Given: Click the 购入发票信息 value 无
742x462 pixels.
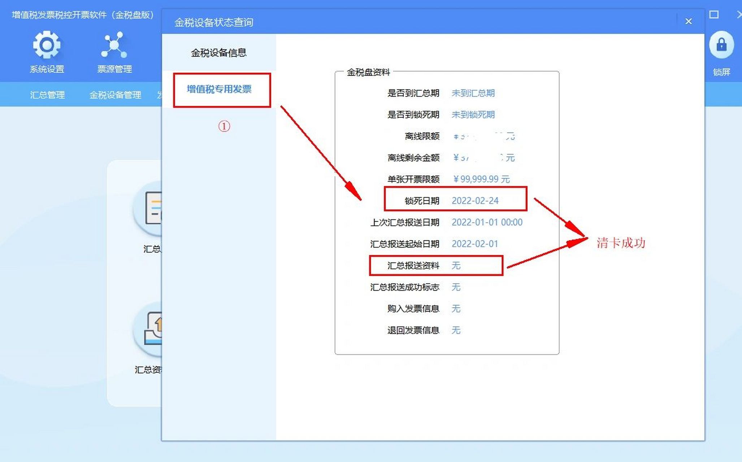Looking at the screenshot, I should tap(456, 309).
